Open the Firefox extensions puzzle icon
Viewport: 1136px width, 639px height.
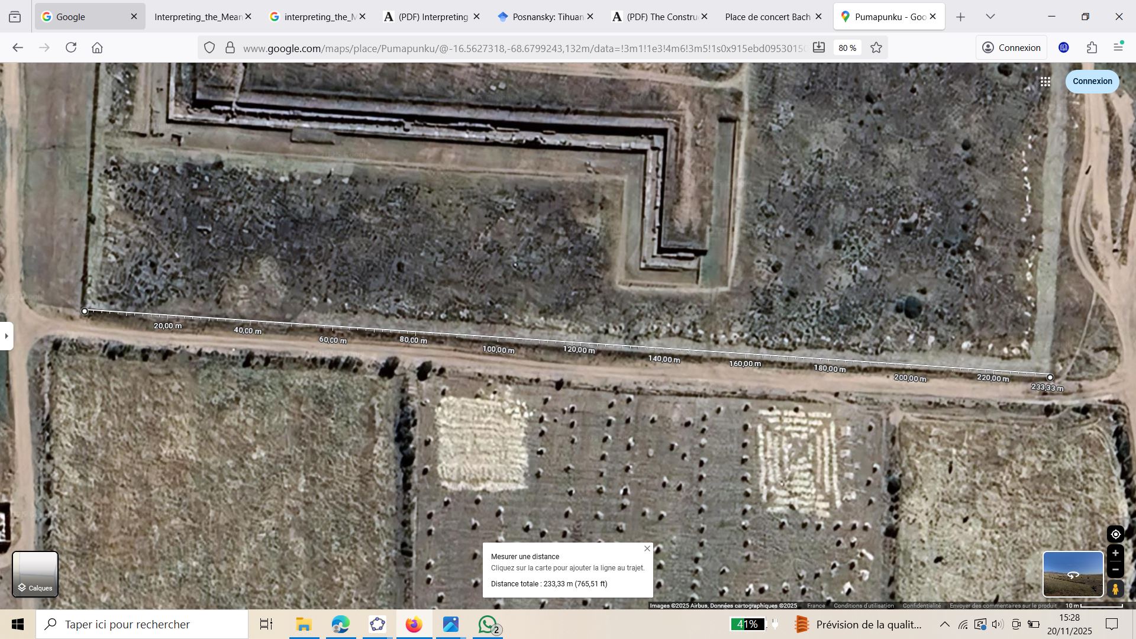[x=1092, y=48]
